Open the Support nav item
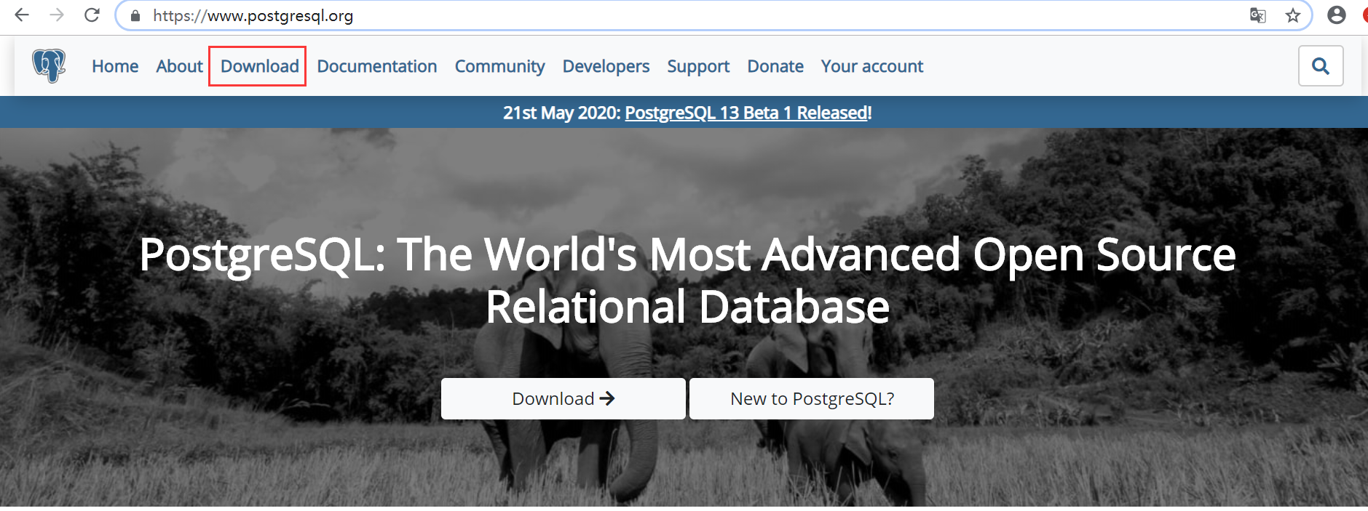Image resolution: width=1368 pixels, height=511 pixels. [698, 66]
